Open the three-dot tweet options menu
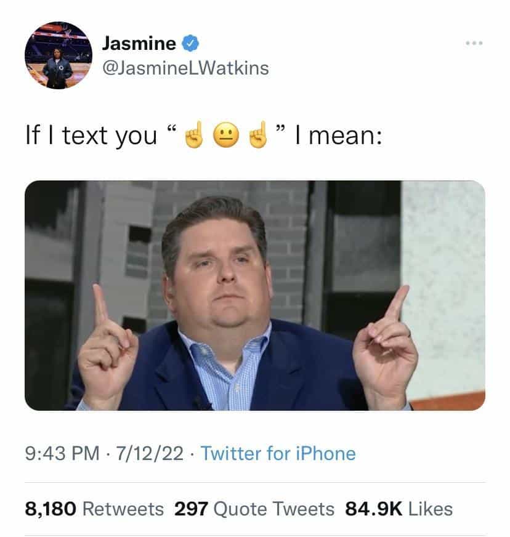The image size is (510, 537). 474,43
